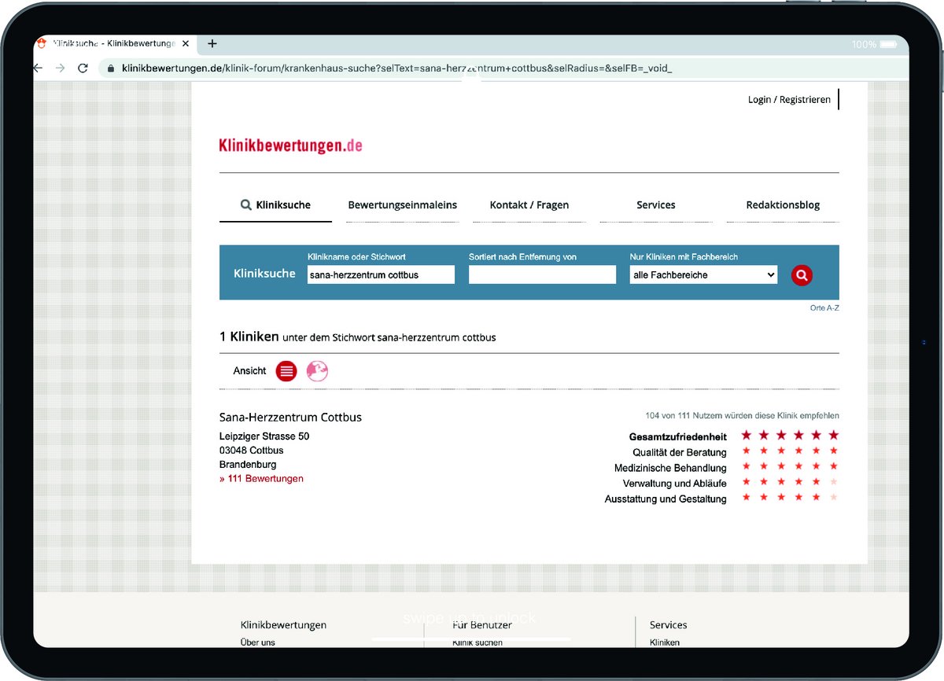
Task: Open the Kliniksuche tab
Action: coord(275,205)
